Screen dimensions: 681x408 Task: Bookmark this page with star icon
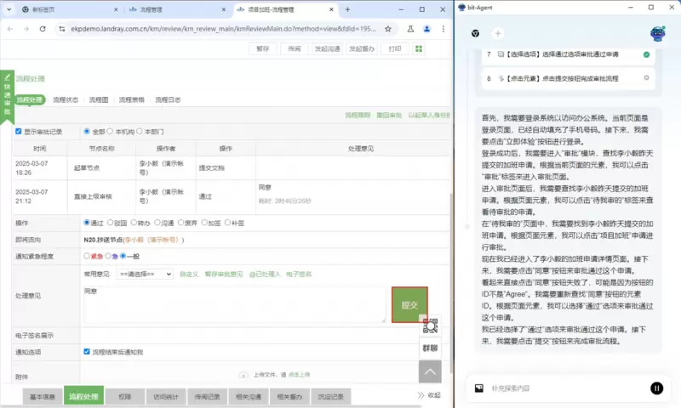[x=388, y=28]
